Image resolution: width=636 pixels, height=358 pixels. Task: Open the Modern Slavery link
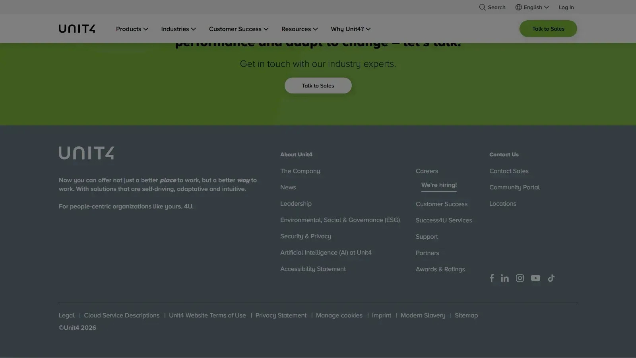pos(423,315)
